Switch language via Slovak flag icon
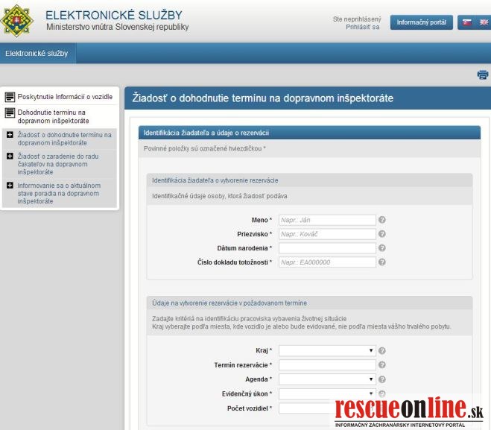This screenshot has width=491, height=430. 467,22
